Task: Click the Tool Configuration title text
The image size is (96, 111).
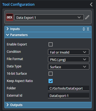Action: (x=18, y=4)
